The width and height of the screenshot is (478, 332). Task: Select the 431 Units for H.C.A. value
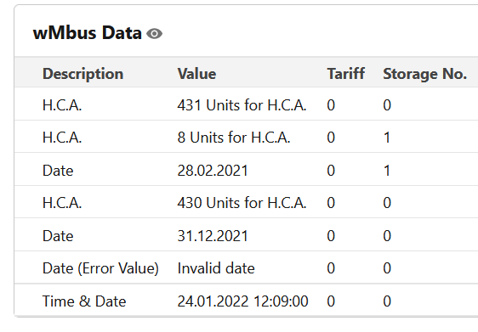[242, 105]
